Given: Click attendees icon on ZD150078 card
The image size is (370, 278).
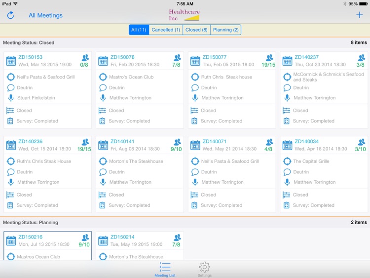Looking at the screenshot, I should [177, 57].
